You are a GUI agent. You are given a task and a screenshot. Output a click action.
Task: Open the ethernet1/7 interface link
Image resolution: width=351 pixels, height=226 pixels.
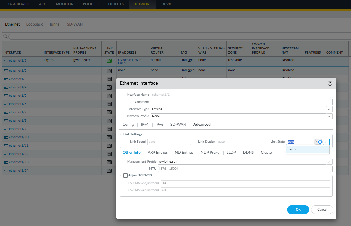coord(18,112)
